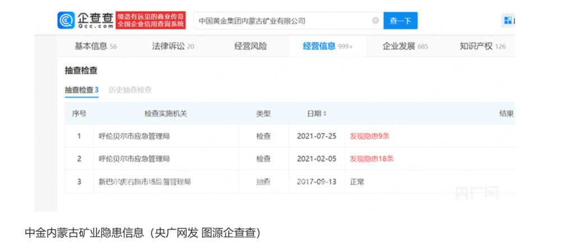Sort the table by the 日期 arrow
Screen dimensions: 561x243
pos(325,114)
